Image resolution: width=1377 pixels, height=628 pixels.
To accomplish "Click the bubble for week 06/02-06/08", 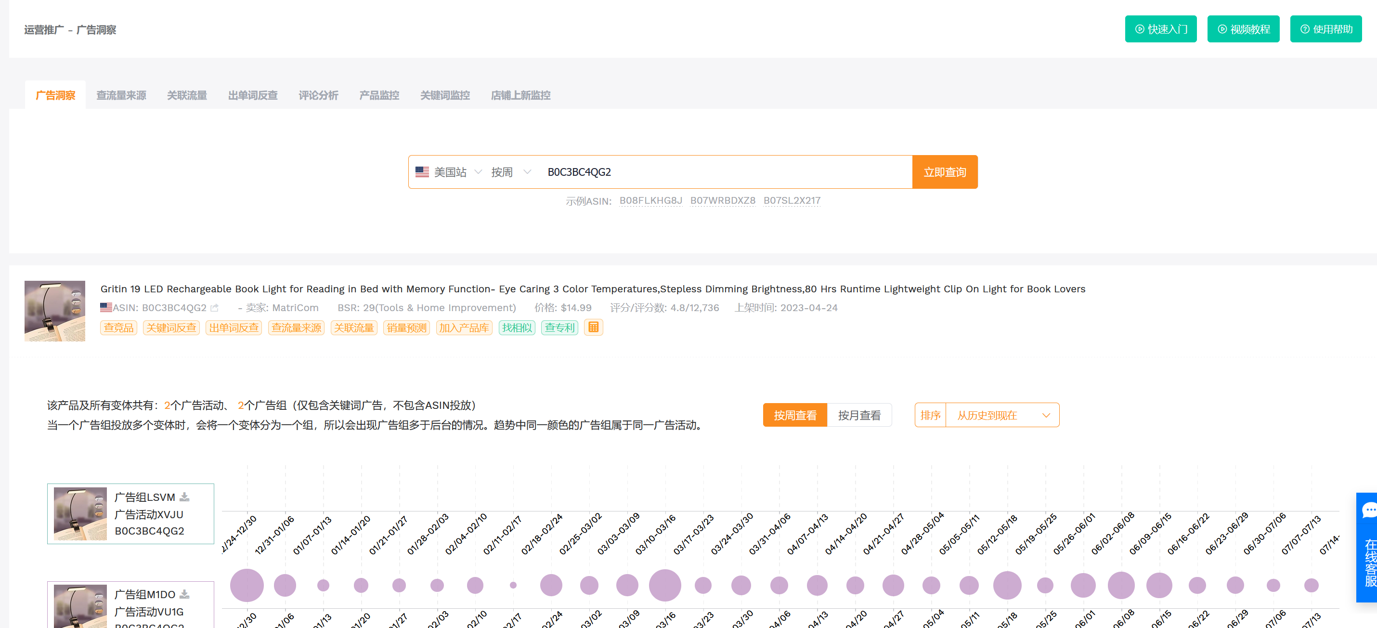I will 1121,585.
